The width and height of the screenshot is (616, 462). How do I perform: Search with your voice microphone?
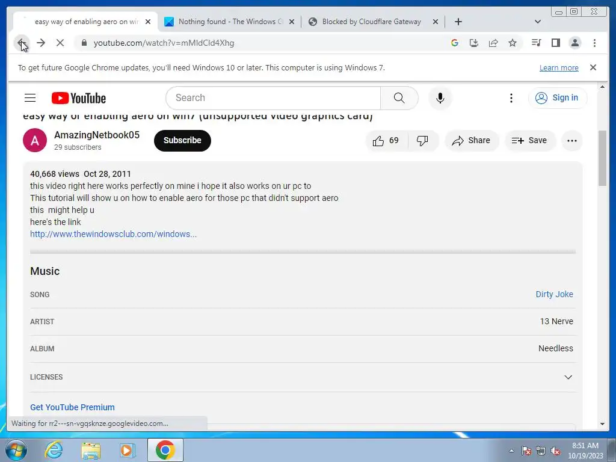[440, 98]
